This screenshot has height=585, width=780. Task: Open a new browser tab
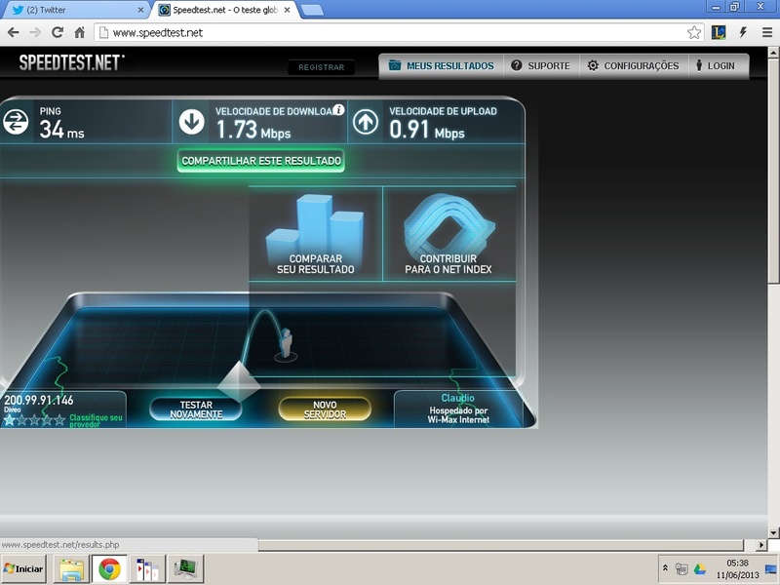[312, 10]
